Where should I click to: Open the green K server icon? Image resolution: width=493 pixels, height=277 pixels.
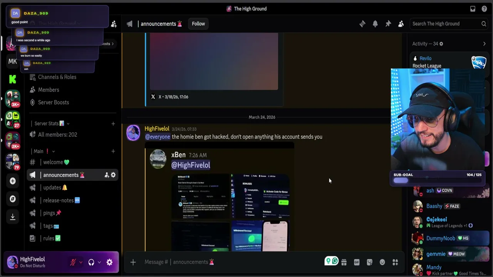12,79
